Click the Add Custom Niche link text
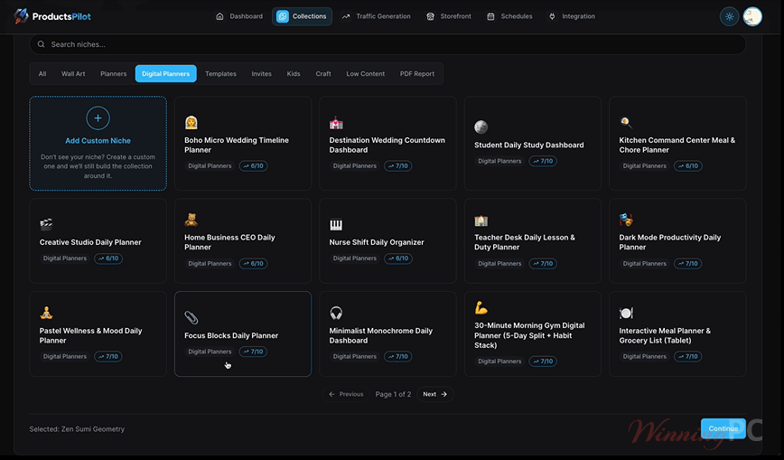The width and height of the screenshot is (784, 460). (98, 141)
